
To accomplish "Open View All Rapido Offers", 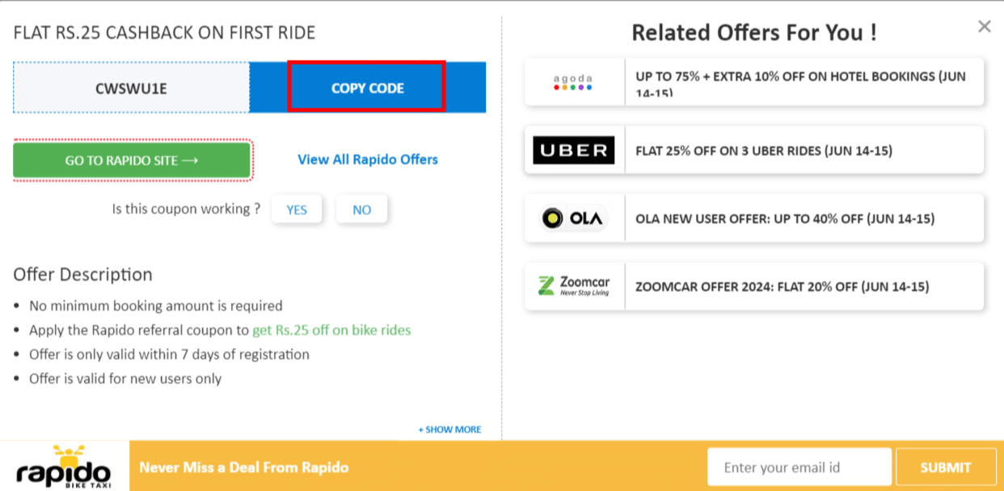I will (367, 159).
